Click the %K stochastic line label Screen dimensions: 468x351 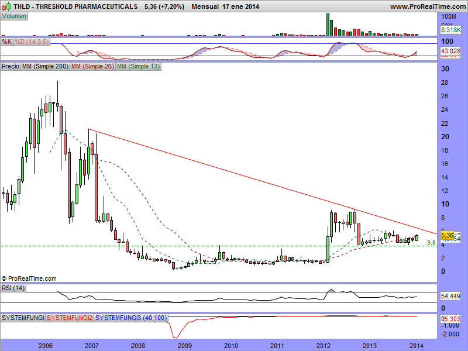coord(6,42)
